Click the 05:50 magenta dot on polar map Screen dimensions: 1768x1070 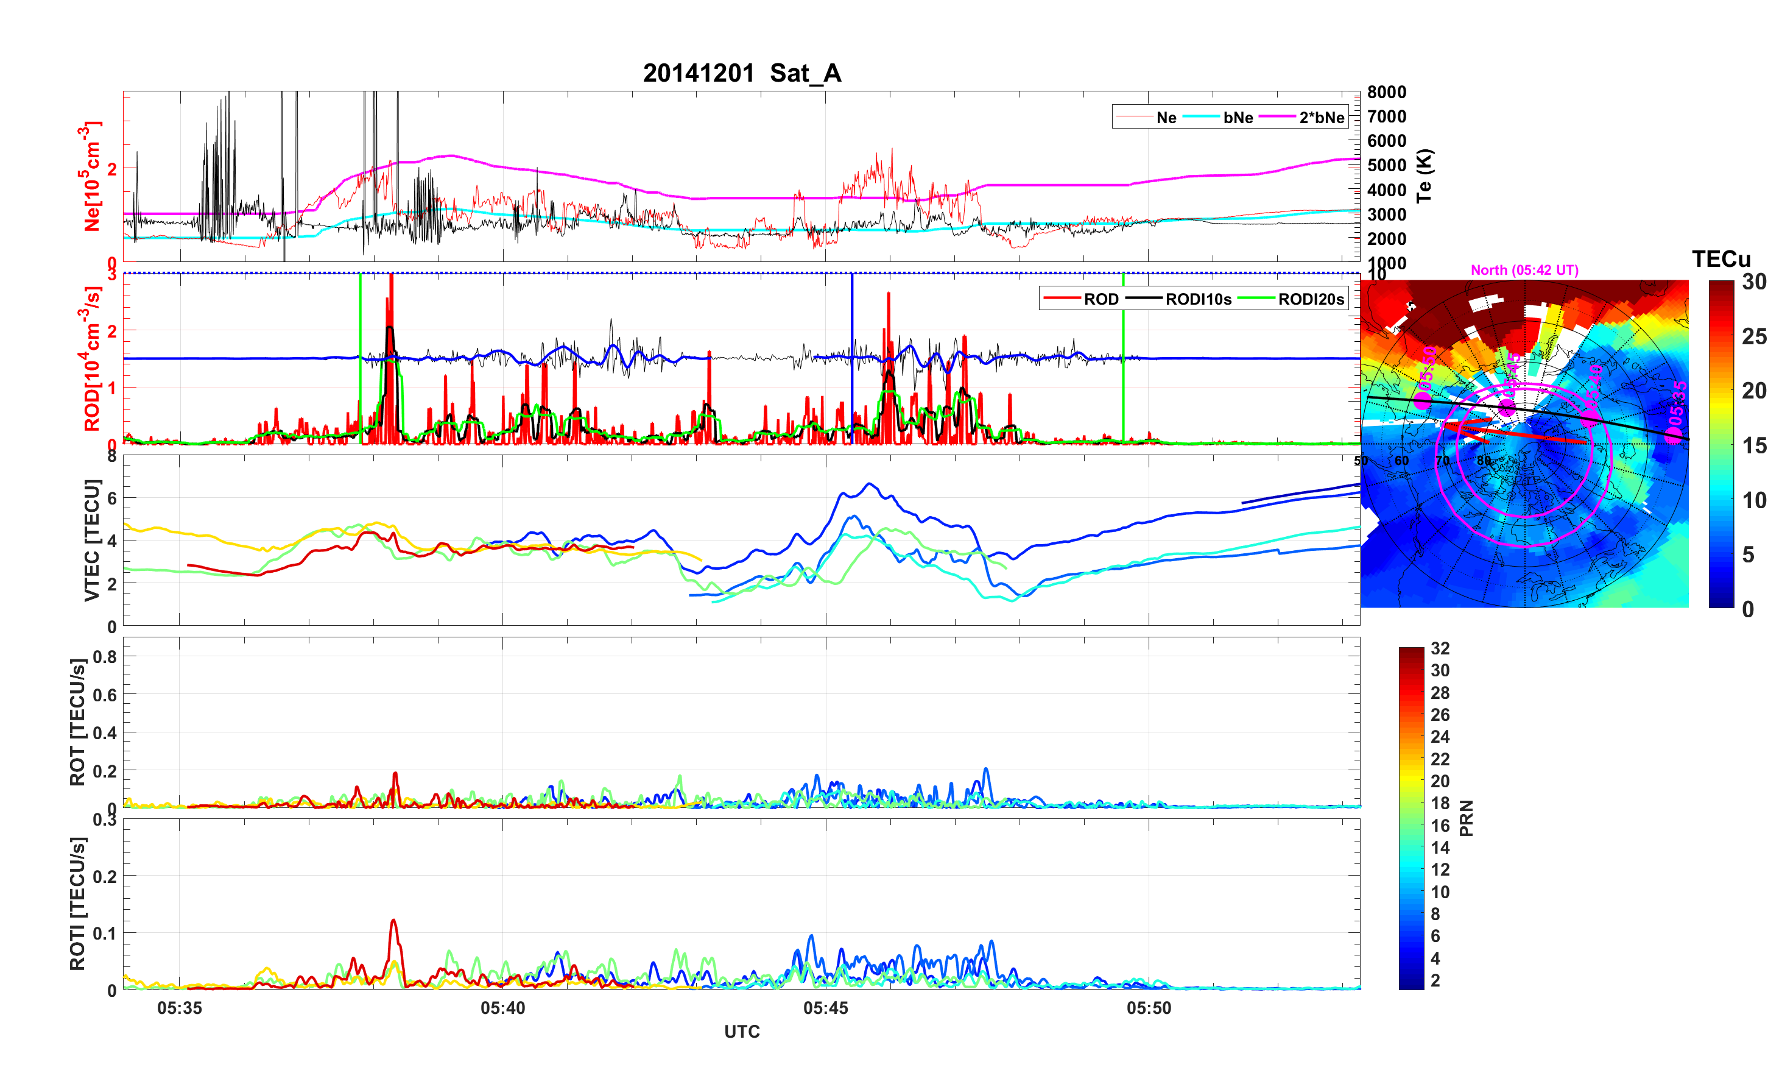tap(1423, 401)
